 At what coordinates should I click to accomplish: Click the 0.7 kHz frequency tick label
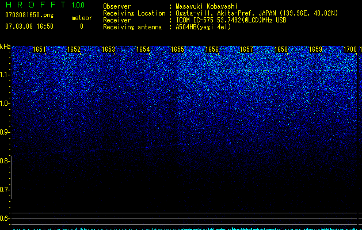coord(5,190)
